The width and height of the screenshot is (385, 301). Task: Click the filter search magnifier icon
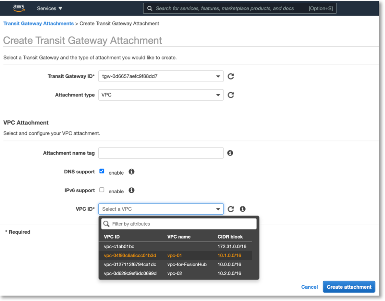click(x=106, y=224)
